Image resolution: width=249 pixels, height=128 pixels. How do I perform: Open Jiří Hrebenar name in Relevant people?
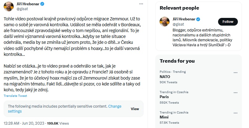click(184, 19)
